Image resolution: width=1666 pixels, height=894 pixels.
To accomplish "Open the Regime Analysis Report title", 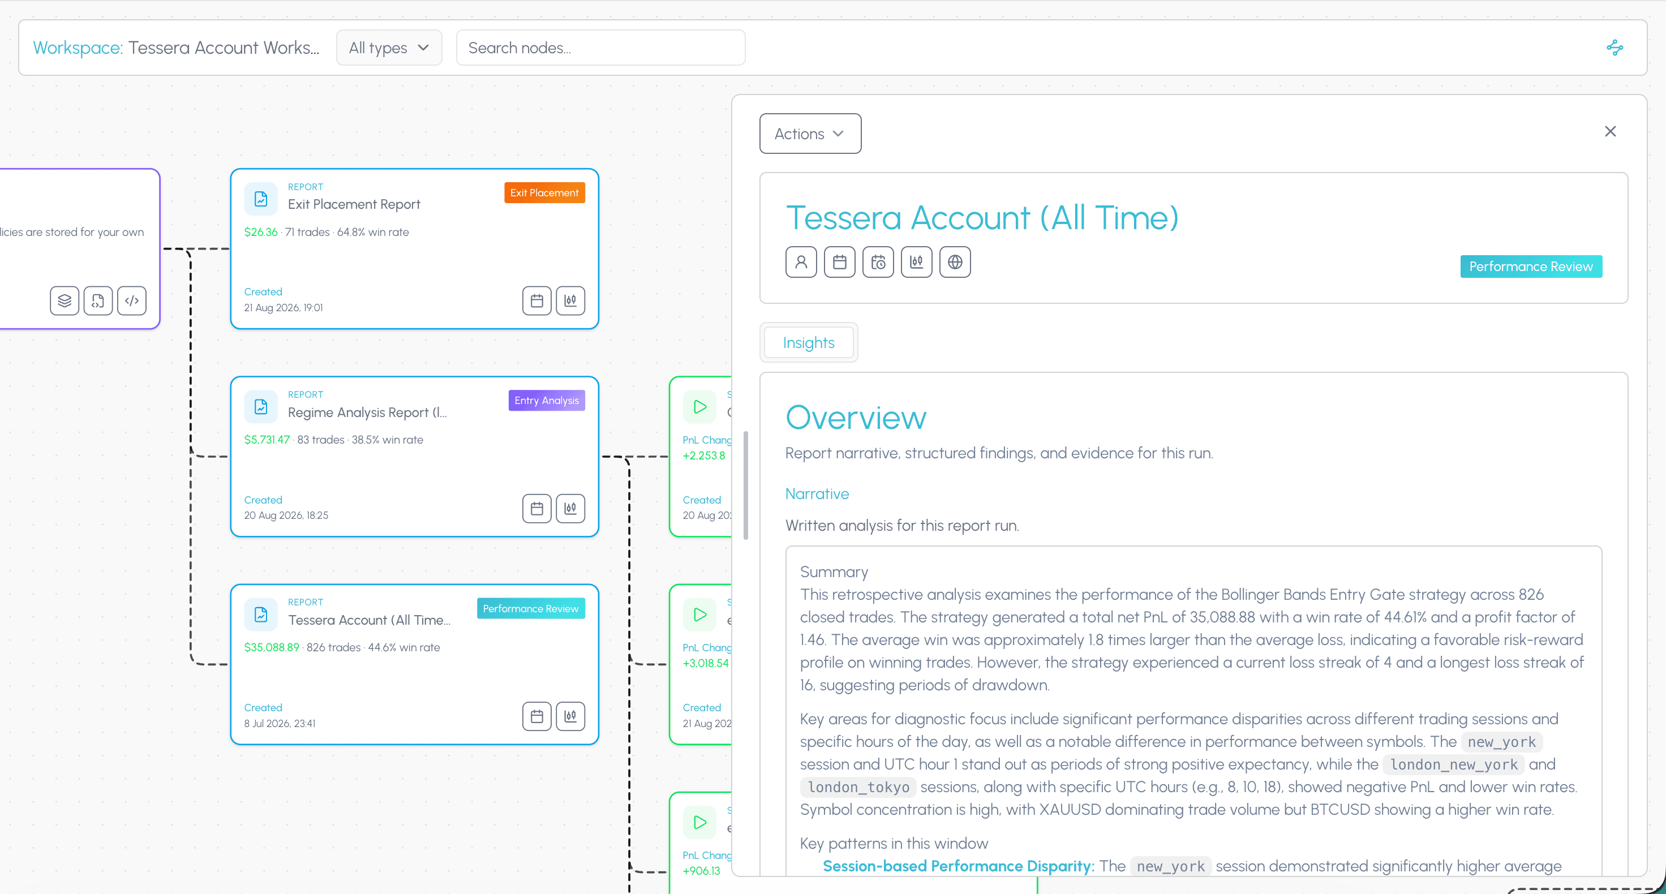I will pos(367,412).
